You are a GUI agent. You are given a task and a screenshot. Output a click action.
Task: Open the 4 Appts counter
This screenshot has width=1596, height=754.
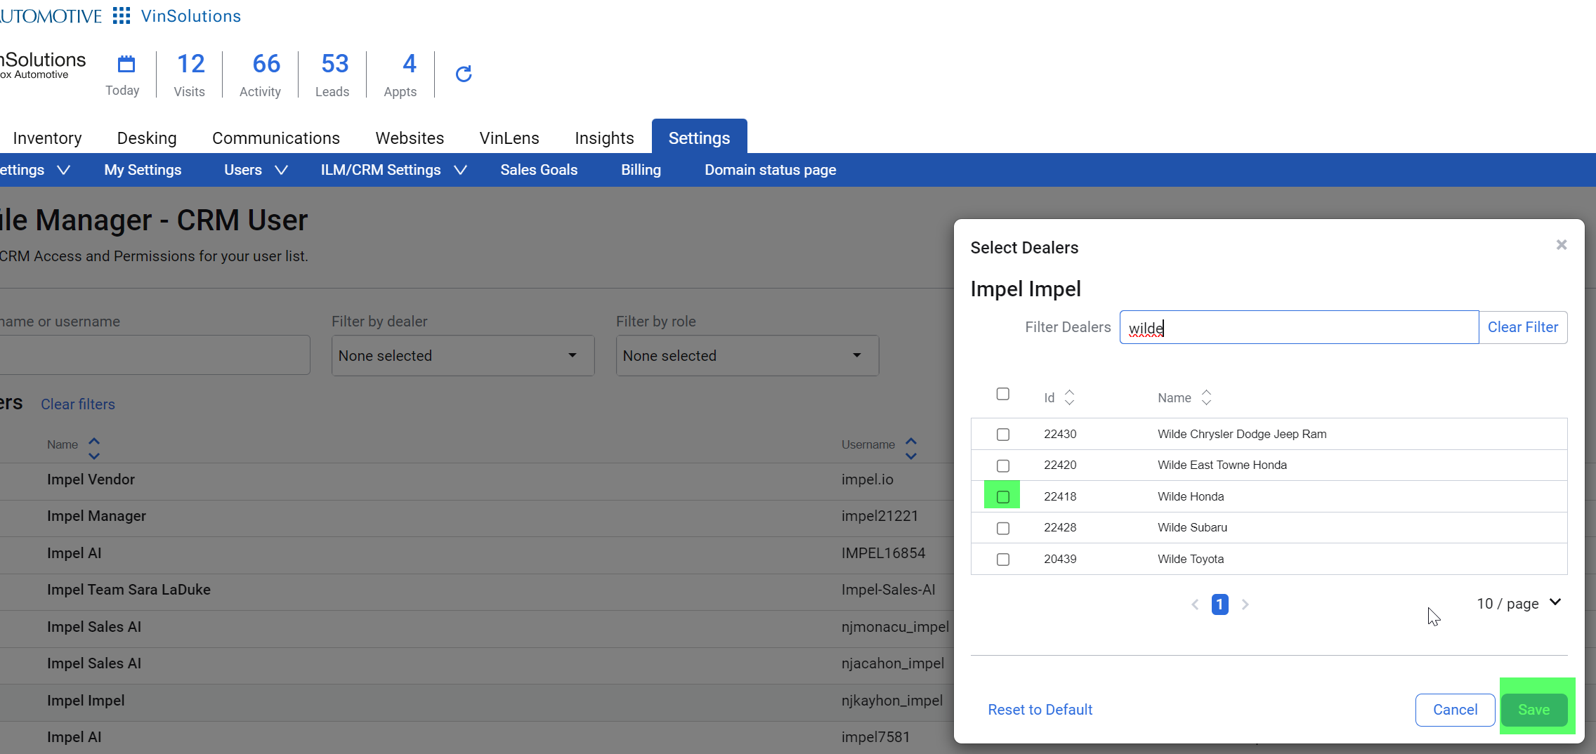click(400, 74)
